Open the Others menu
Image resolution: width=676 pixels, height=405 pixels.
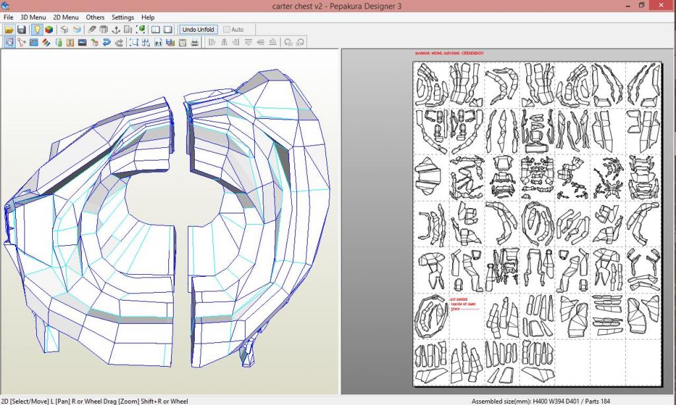coord(95,17)
